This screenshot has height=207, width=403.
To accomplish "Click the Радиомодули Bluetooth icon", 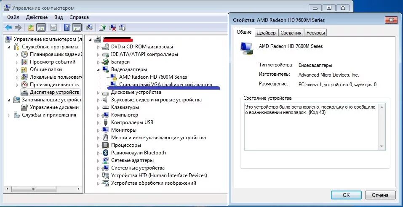I will [106, 153].
